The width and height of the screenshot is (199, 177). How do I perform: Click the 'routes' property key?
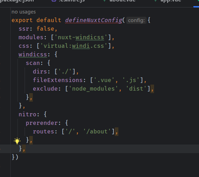point(44,132)
